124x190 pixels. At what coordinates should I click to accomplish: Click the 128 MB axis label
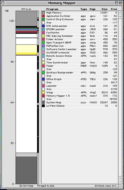click(12, 21)
